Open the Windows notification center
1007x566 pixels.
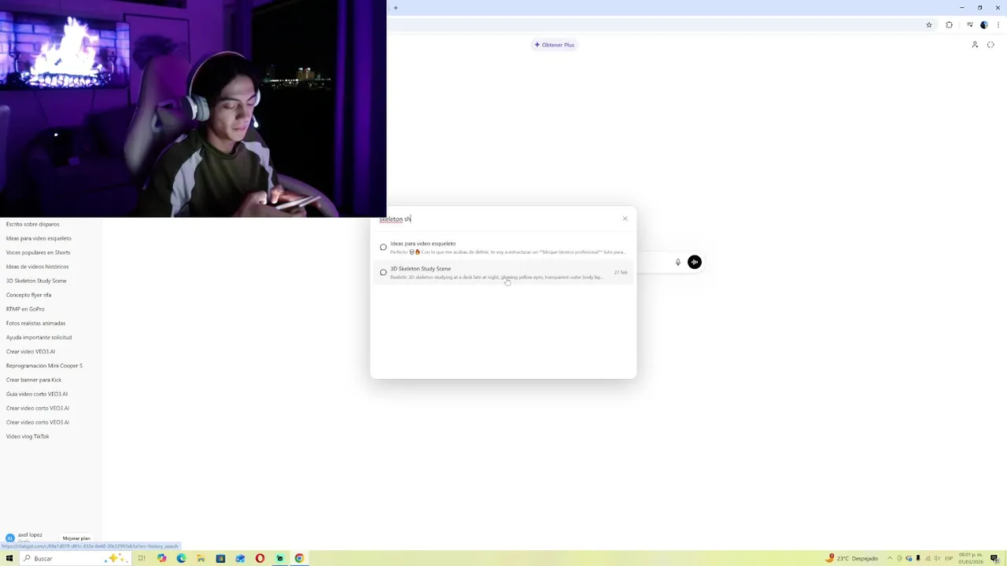[994, 558]
